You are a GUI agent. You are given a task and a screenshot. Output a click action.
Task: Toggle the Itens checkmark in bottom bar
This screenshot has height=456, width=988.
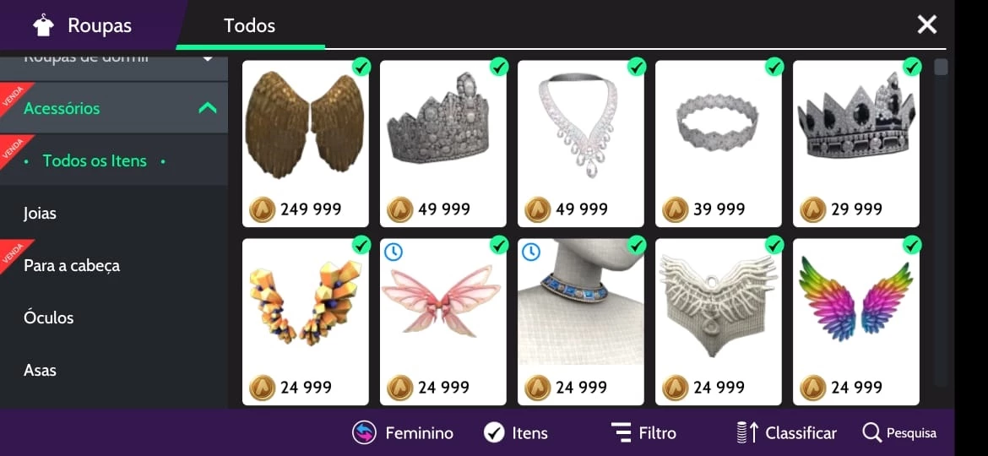coord(495,432)
